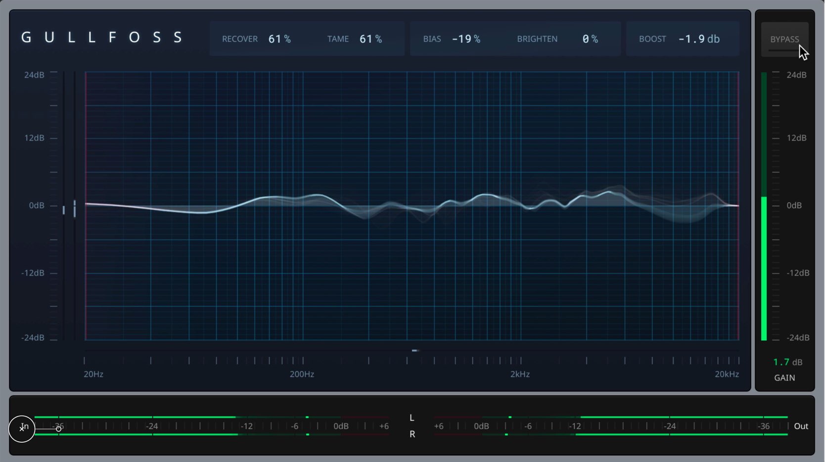This screenshot has height=462, width=825.
Task: Click the RECOVER label
Action: click(x=240, y=39)
